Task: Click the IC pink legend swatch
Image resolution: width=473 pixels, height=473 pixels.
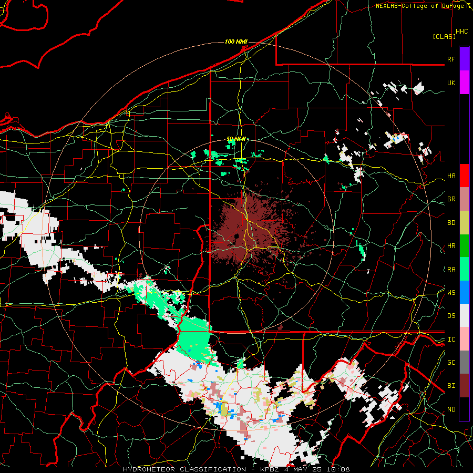Action: pyautogui.click(x=464, y=339)
